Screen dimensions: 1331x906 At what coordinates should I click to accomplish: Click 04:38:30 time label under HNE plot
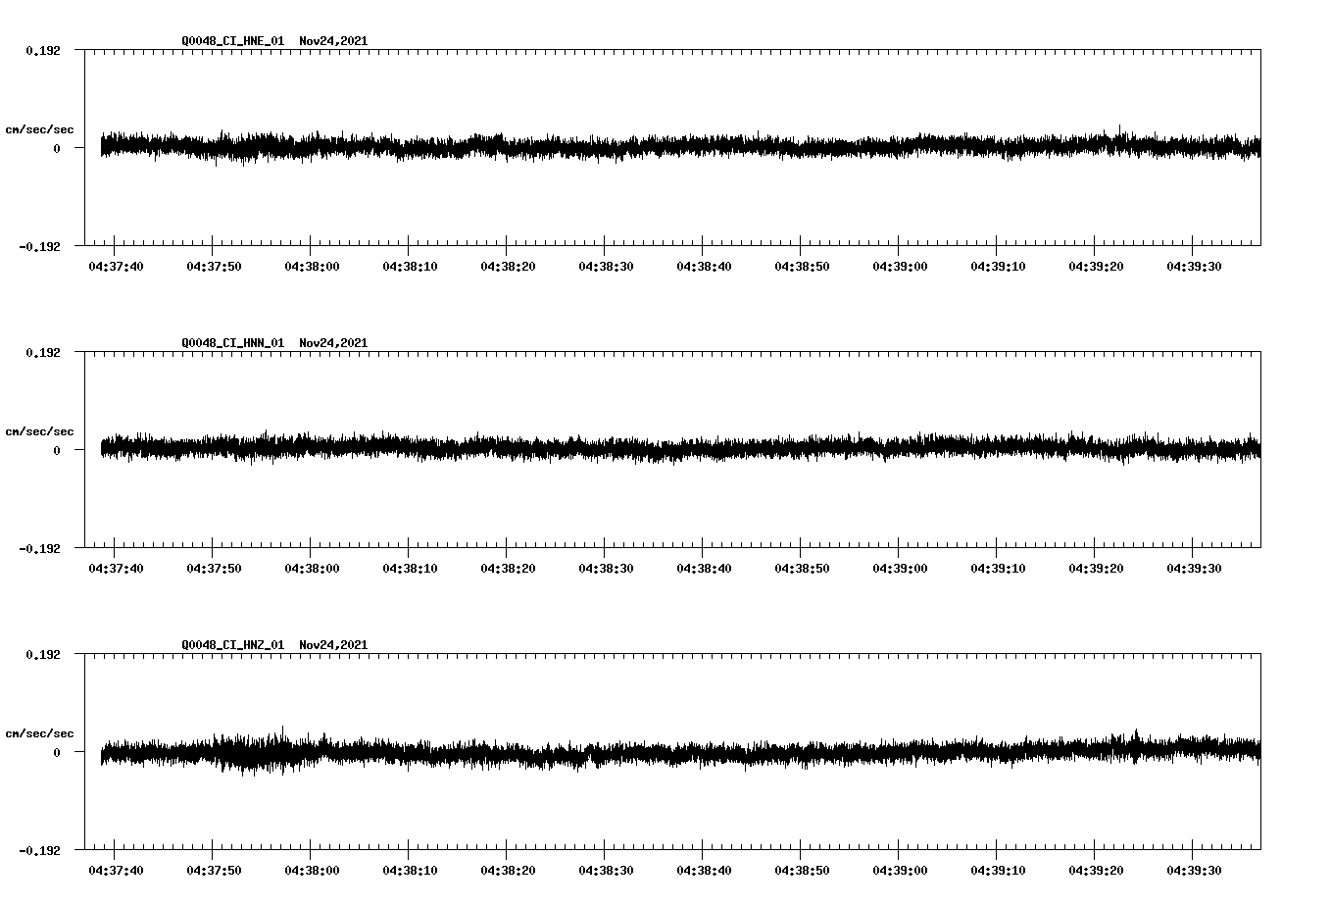tap(606, 266)
